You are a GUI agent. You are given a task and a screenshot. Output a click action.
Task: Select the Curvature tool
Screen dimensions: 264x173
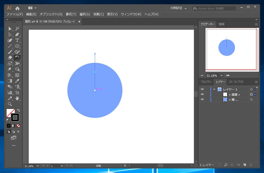coord(10,40)
